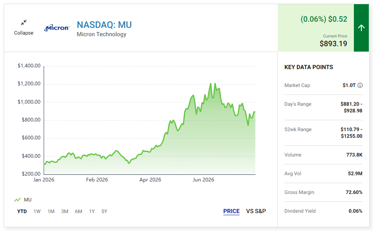The height and width of the screenshot is (231, 373).
Task: Click the $1,000.00 y-axis label
Action: coord(29,102)
